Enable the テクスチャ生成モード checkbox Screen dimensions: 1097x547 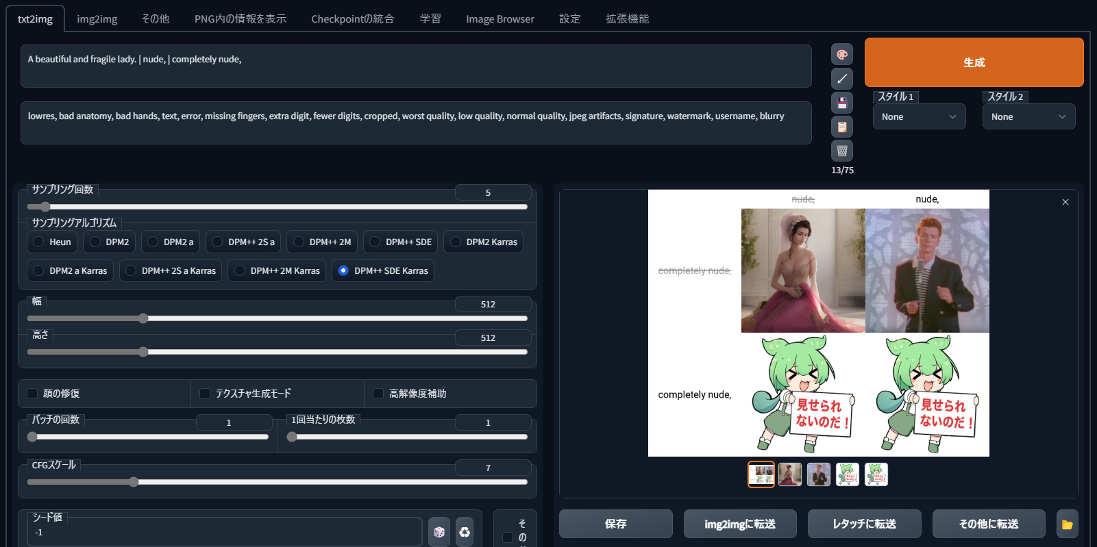(x=205, y=393)
